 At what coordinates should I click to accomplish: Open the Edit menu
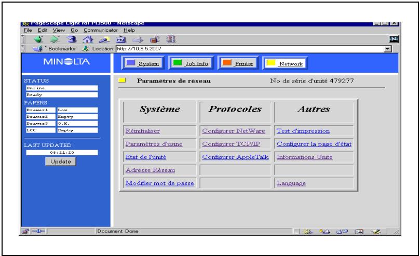point(43,30)
